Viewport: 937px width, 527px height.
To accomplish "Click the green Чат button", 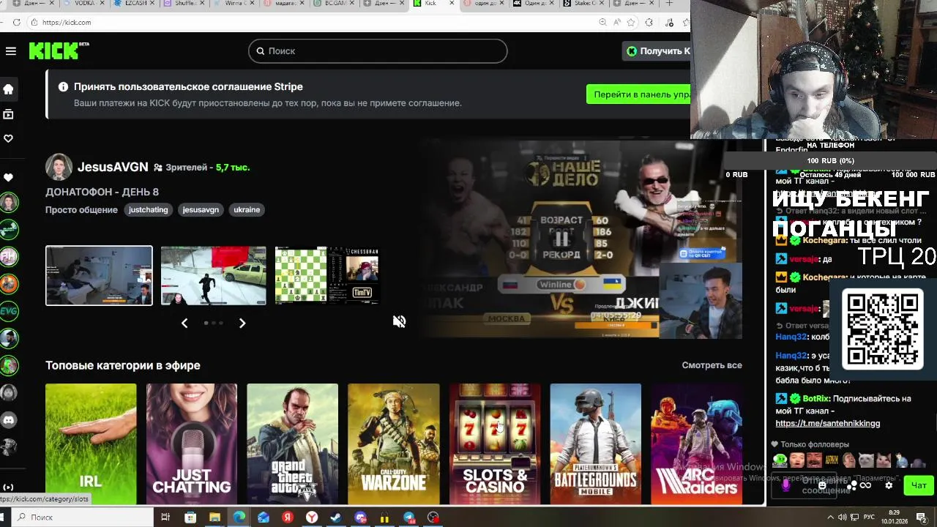I will [919, 485].
